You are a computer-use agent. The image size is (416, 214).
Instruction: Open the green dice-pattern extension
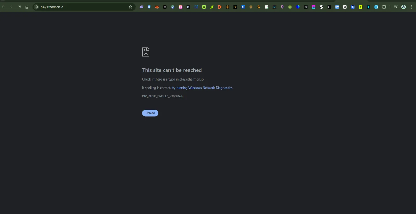coord(204,7)
